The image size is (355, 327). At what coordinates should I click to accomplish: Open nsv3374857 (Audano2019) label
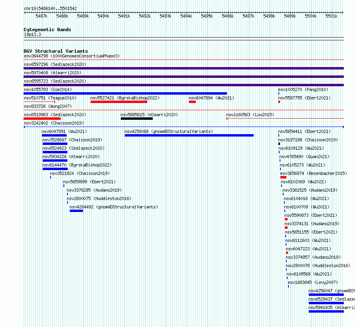point(313,257)
